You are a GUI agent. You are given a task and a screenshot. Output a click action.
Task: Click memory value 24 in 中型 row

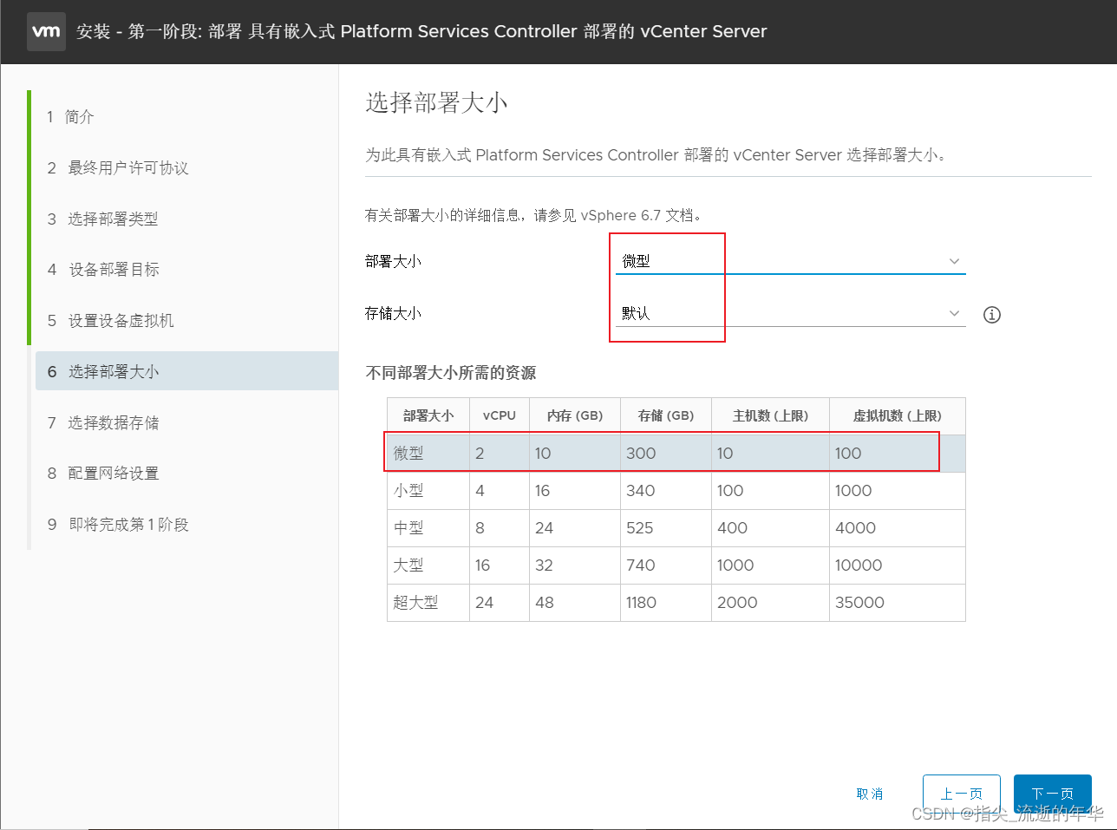point(544,527)
